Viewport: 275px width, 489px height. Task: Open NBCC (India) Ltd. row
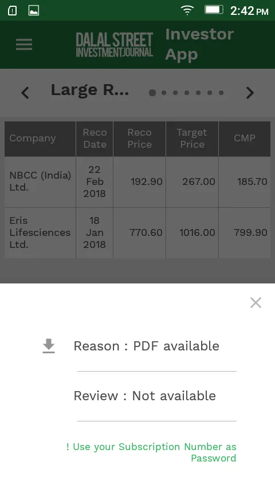point(137,182)
